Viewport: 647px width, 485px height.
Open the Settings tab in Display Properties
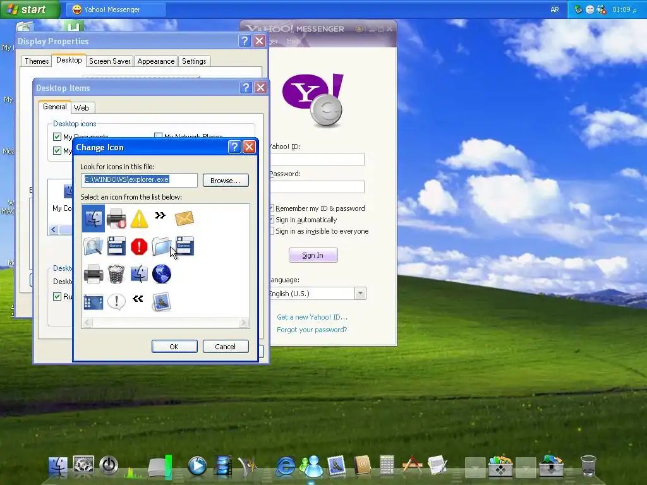(194, 61)
